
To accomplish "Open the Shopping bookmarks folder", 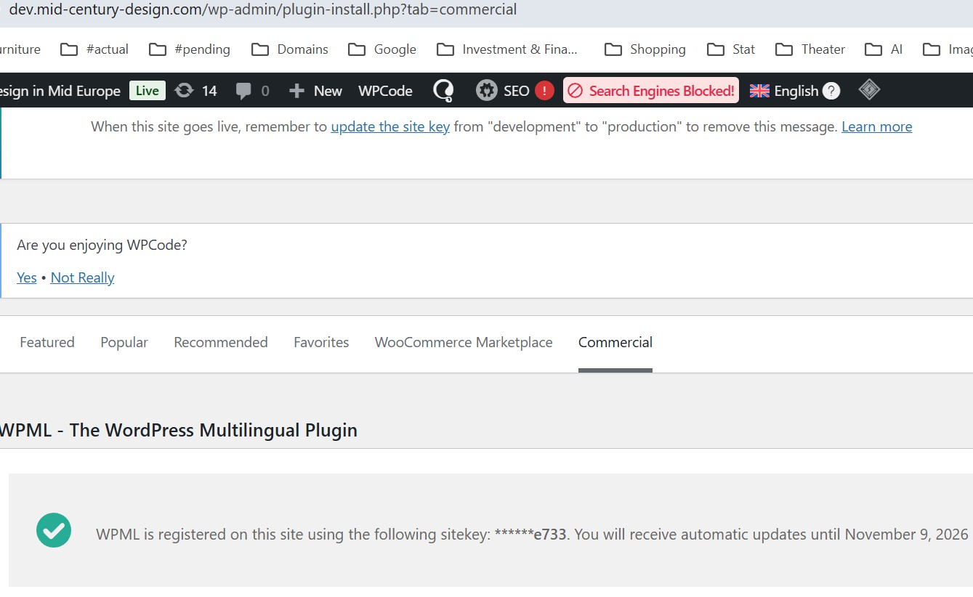I will [645, 49].
